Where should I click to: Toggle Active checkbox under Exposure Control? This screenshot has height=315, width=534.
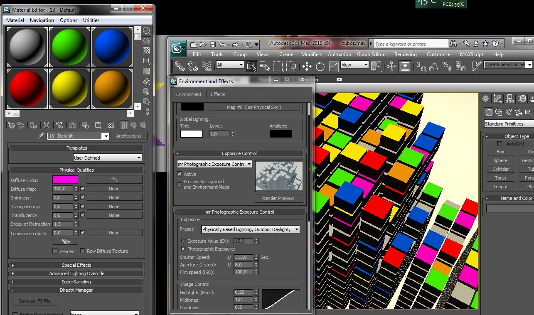coord(180,174)
